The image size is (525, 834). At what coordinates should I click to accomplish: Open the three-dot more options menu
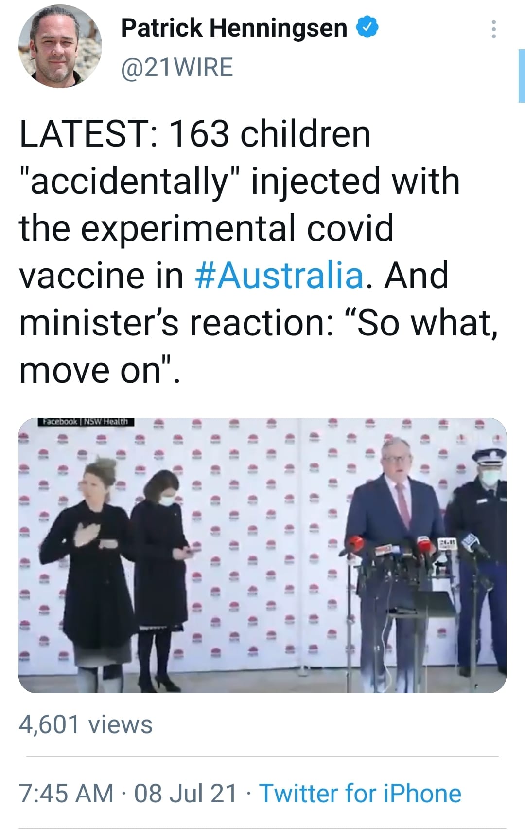click(493, 29)
